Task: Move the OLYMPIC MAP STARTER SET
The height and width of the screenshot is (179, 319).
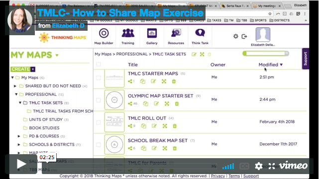Action: 167,104
